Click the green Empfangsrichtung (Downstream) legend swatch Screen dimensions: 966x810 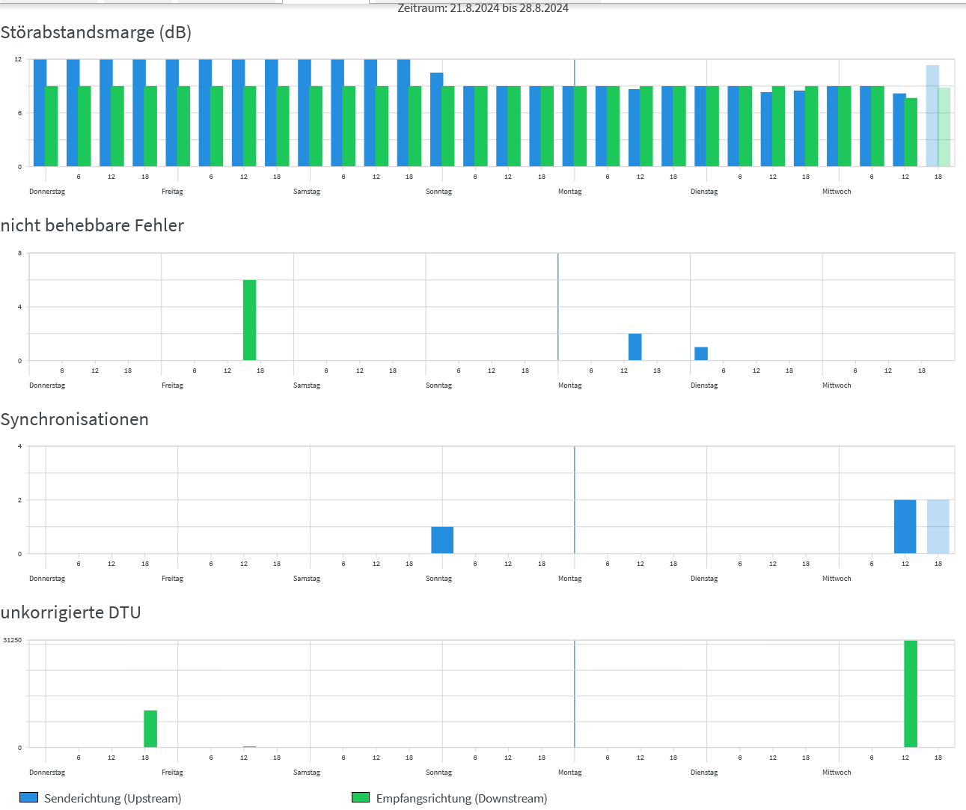[x=361, y=798]
